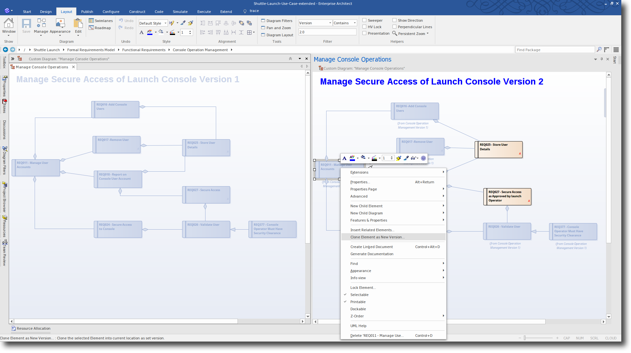The height and width of the screenshot is (353, 631).
Task: Click the navigate back arrow
Action: [x=6, y=50]
